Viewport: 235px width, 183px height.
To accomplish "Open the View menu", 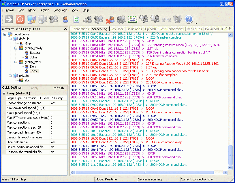I will pos(75,10).
